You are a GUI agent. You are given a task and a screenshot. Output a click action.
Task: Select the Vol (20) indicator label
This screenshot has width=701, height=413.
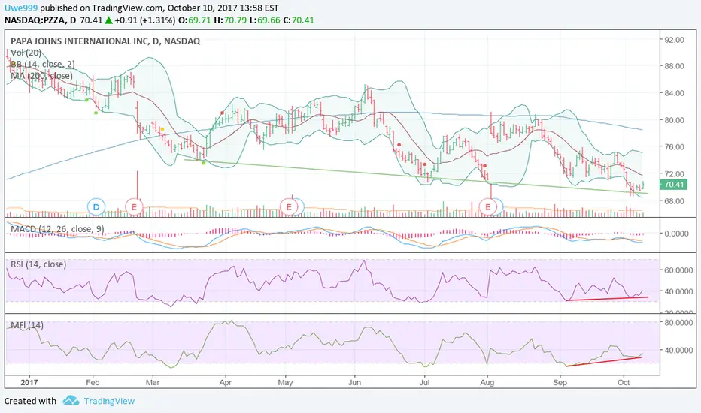[26, 53]
